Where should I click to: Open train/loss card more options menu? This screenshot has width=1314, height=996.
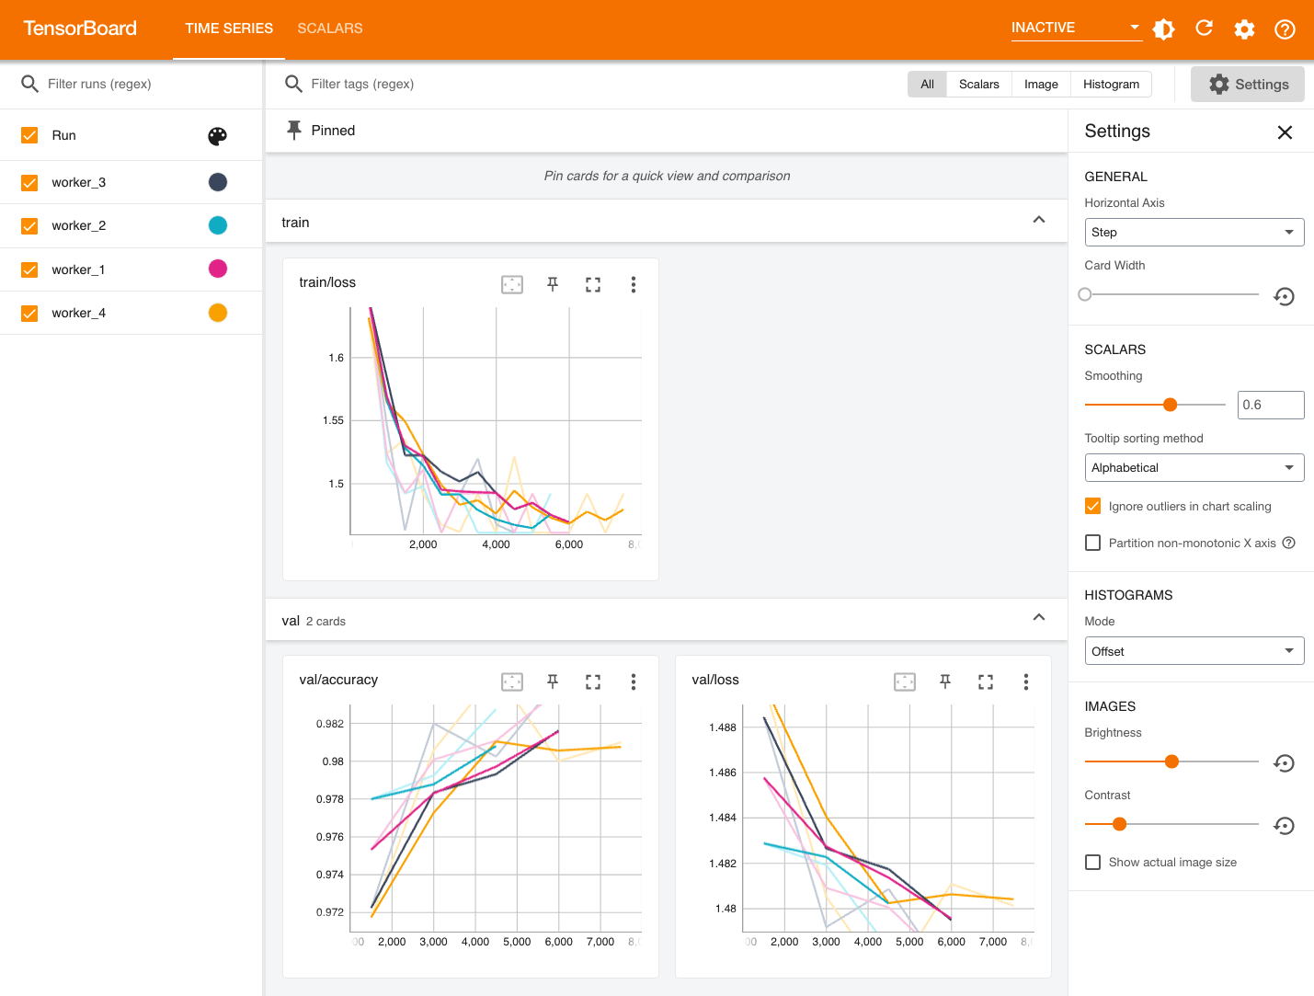click(x=634, y=284)
